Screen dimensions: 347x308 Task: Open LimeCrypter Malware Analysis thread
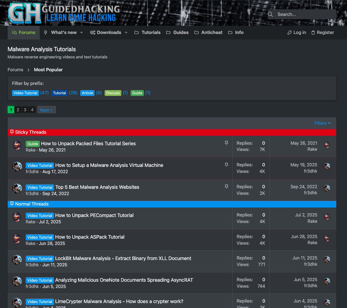(x=119, y=301)
